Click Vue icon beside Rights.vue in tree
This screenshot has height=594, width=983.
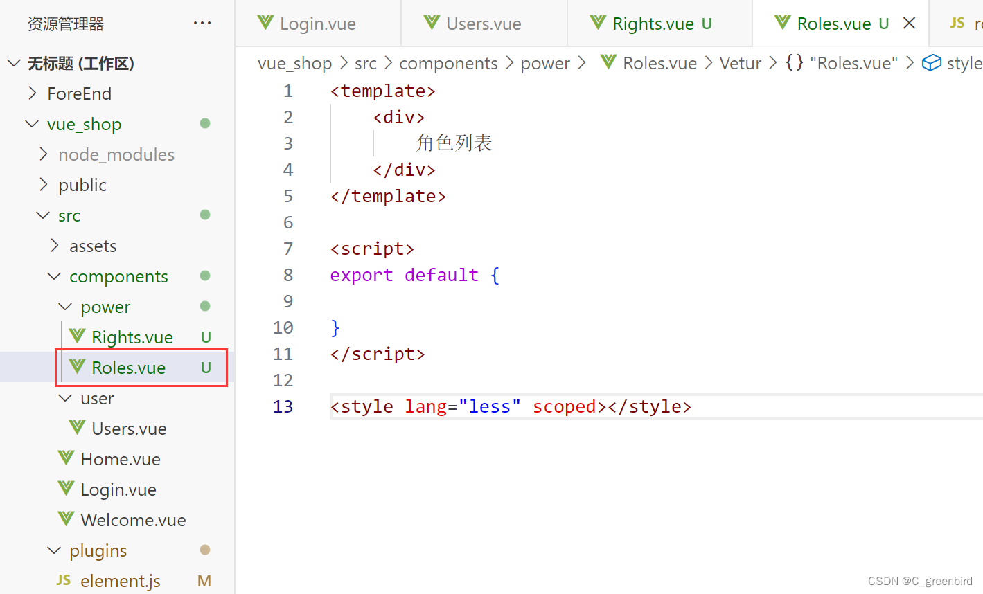point(77,336)
